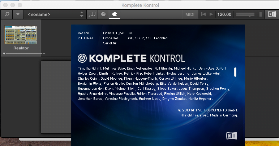279x146 pixels.
Task: Collapse the plug-in chain triangle arrow
Action: click(4, 53)
